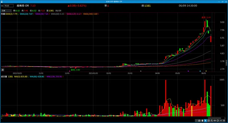Click the first chart icon in bottom toolbar
The width and height of the screenshot is (228, 123).
196,121
